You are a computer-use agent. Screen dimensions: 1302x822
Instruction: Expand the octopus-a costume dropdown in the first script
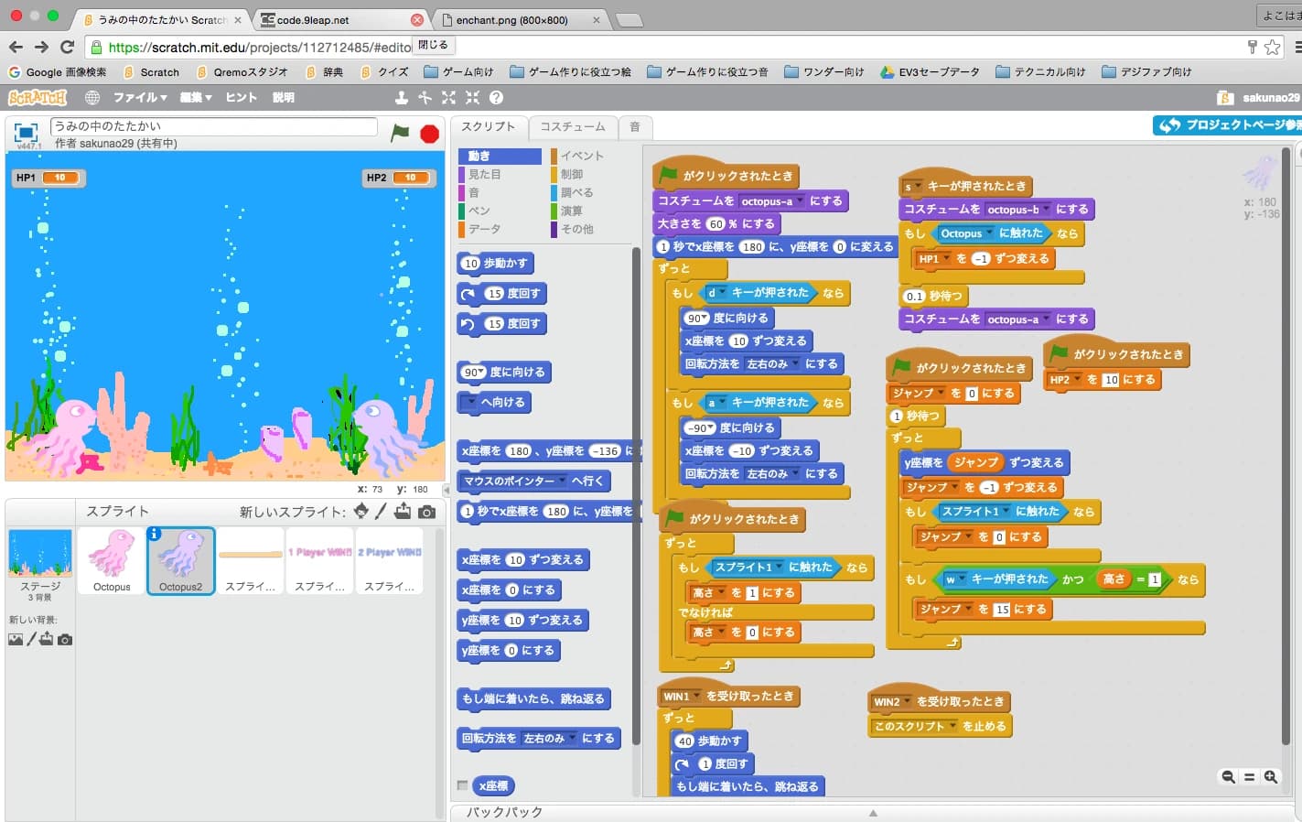tap(800, 201)
